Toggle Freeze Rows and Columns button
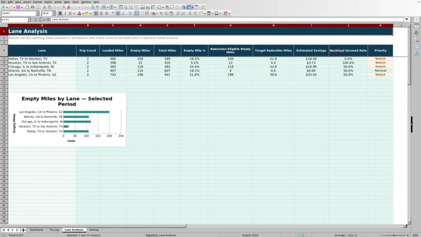Screen dimensions: 421x237 189,7
